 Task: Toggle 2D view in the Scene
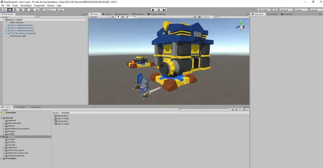click(113, 17)
